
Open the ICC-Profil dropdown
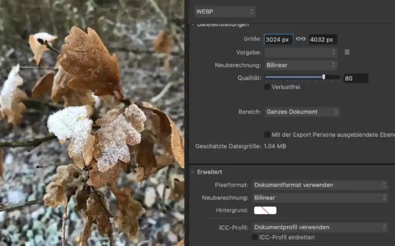320,227
